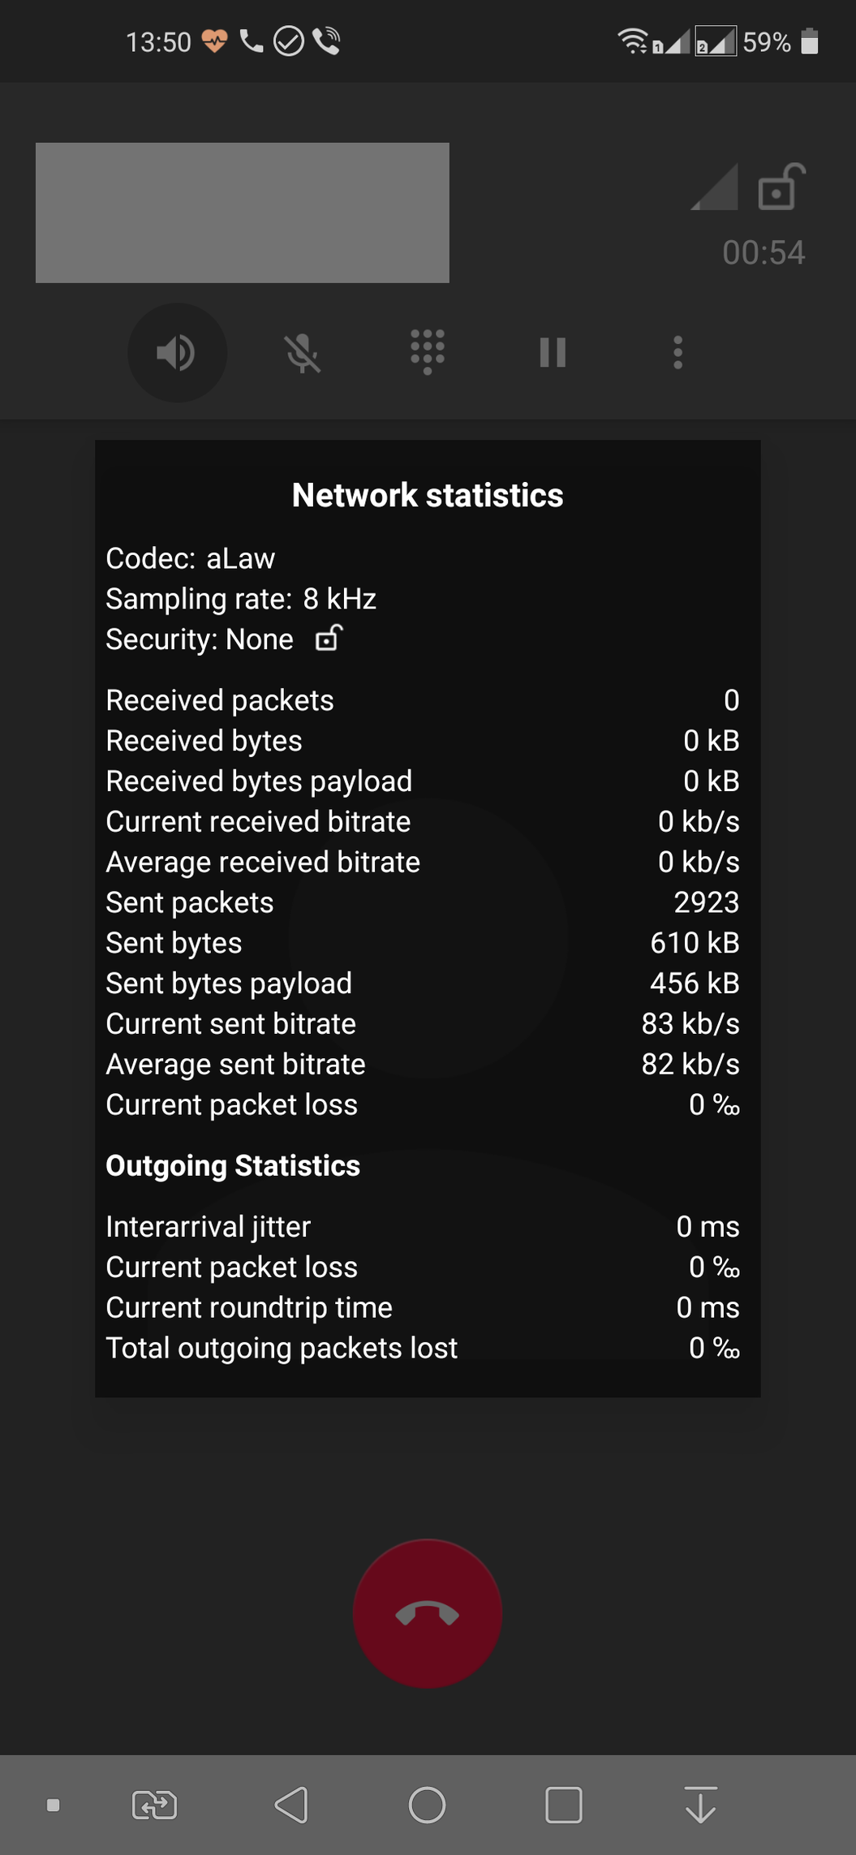
Task: Hide navigation bar with down-arrow icon
Action: (700, 1806)
